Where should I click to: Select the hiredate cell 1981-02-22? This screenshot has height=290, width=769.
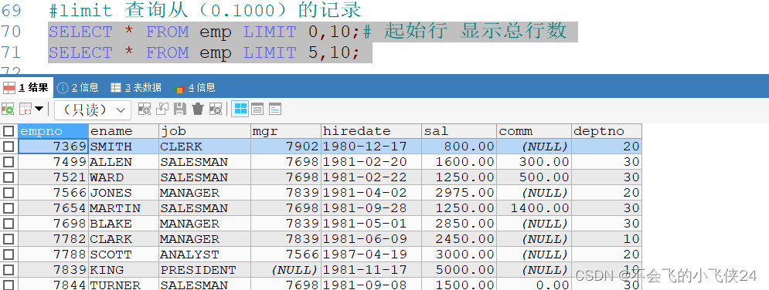(x=371, y=177)
